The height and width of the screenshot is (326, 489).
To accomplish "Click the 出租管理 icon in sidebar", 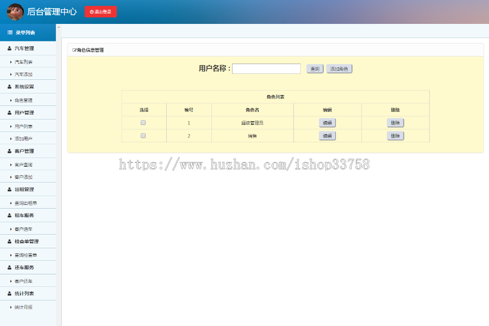I will coord(10,189).
